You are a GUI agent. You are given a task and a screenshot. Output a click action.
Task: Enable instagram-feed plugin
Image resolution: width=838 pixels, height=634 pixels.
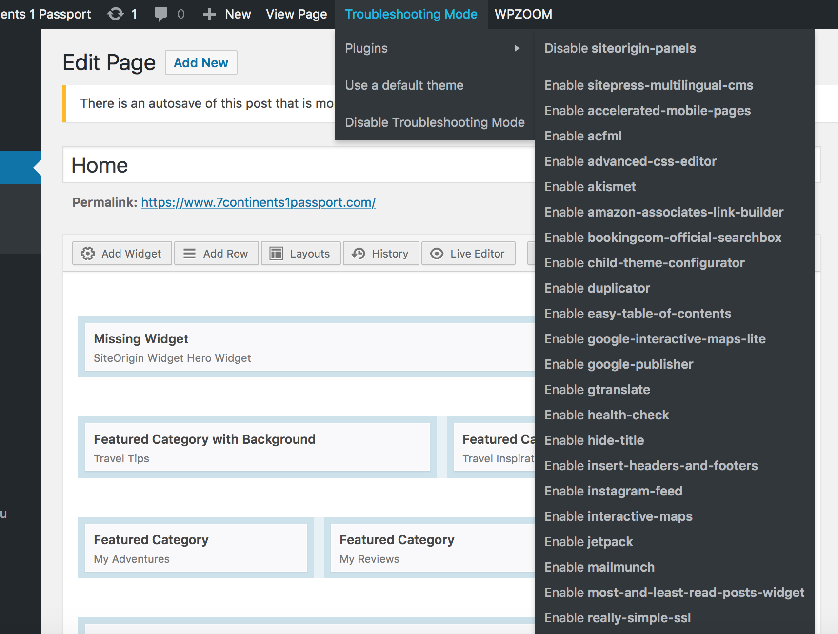coord(613,491)
